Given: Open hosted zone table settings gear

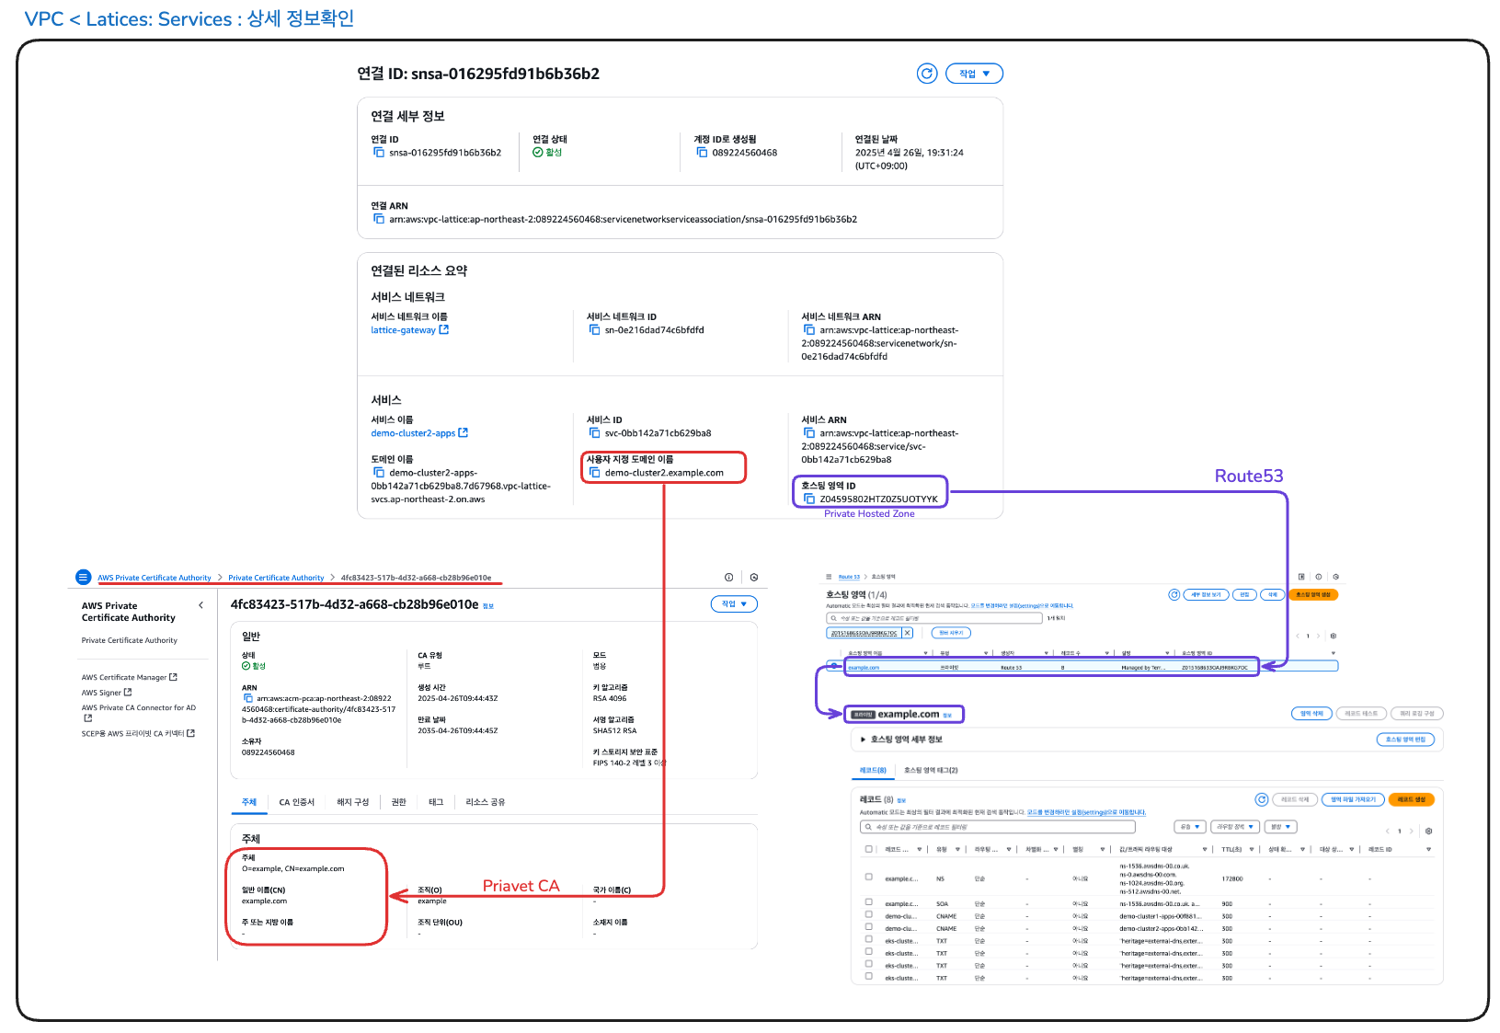Looking at the screenshot, I should coord(1334,636).
